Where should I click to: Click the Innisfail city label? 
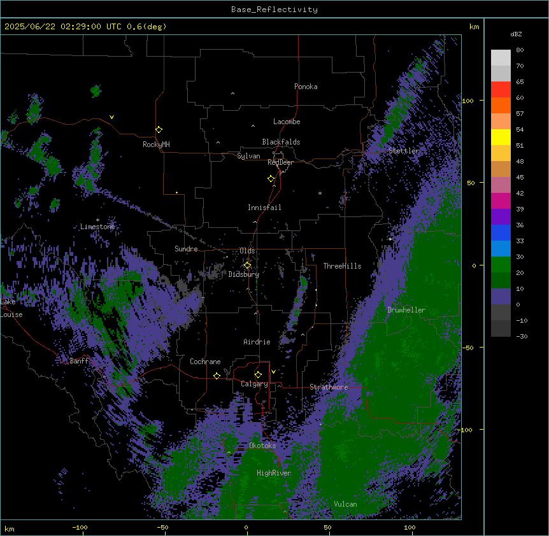tap(264, 208)
